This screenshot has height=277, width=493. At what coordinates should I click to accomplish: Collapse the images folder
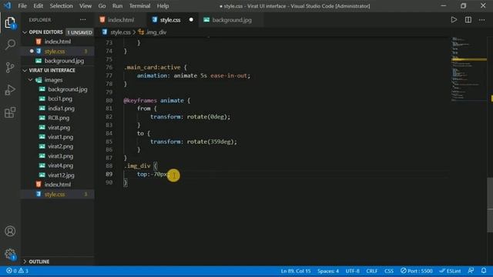click(x=31, y=80)
